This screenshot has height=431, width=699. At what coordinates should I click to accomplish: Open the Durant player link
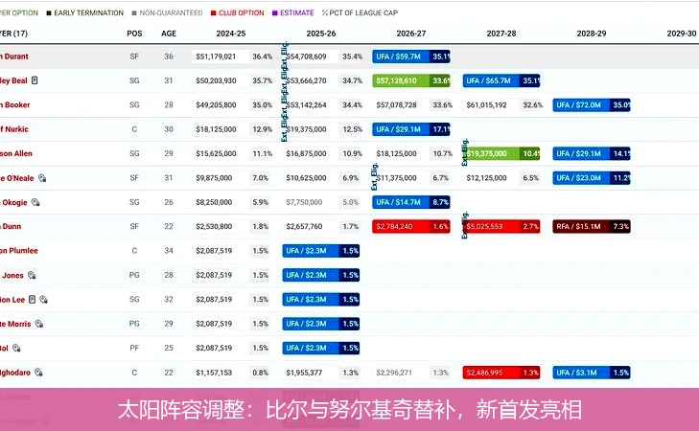tap(14, 57)
